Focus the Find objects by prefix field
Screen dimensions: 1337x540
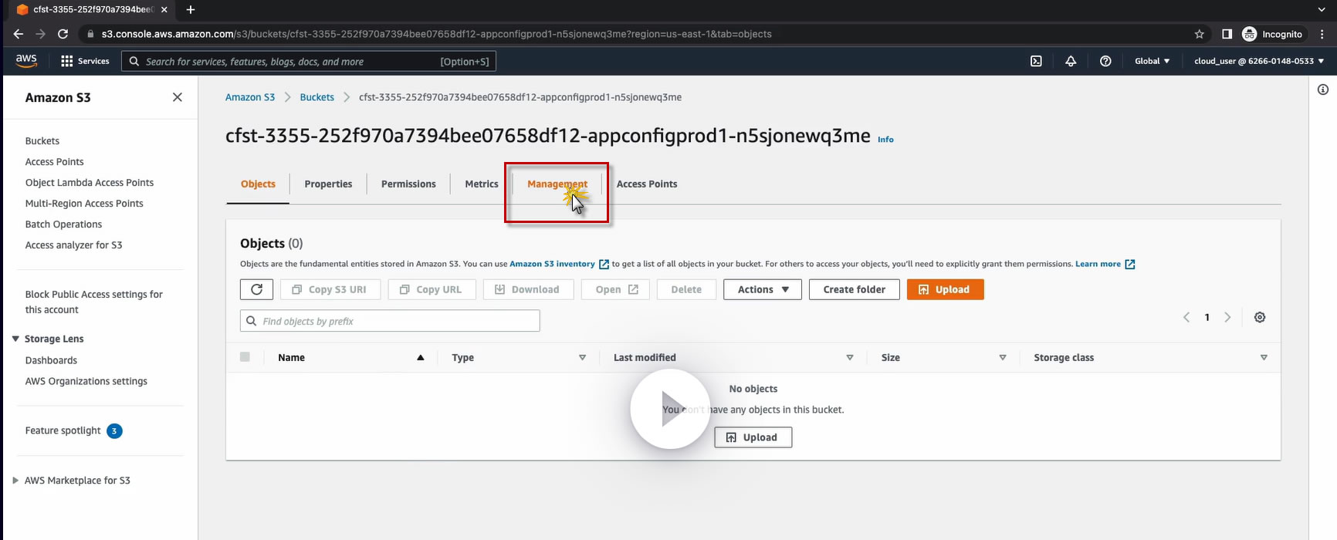click(x=390, y=321)
